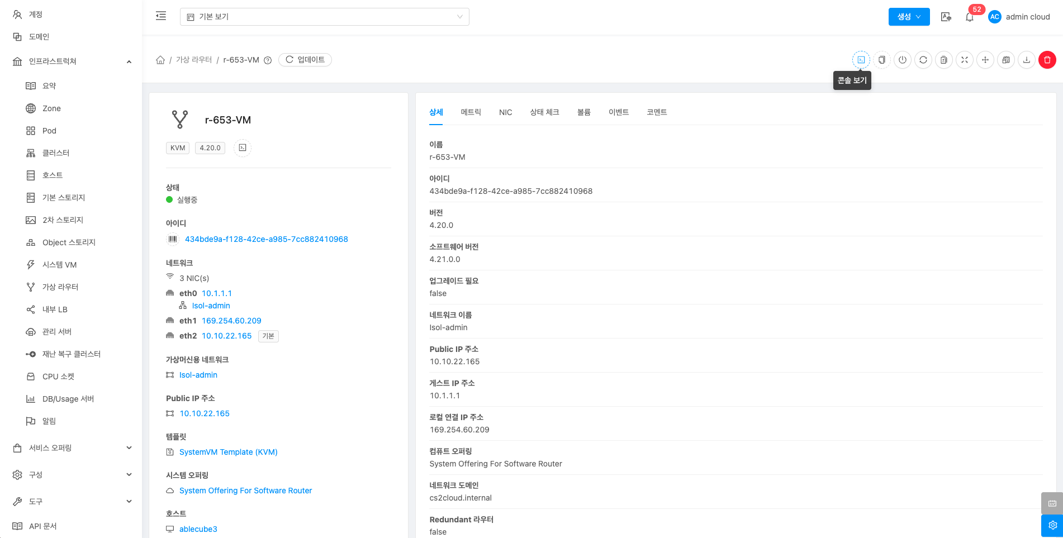Image resolution: width=1063 pixels, height=538 pixels.
Task: Click the red trash delete button
Action: point(1047,60)
